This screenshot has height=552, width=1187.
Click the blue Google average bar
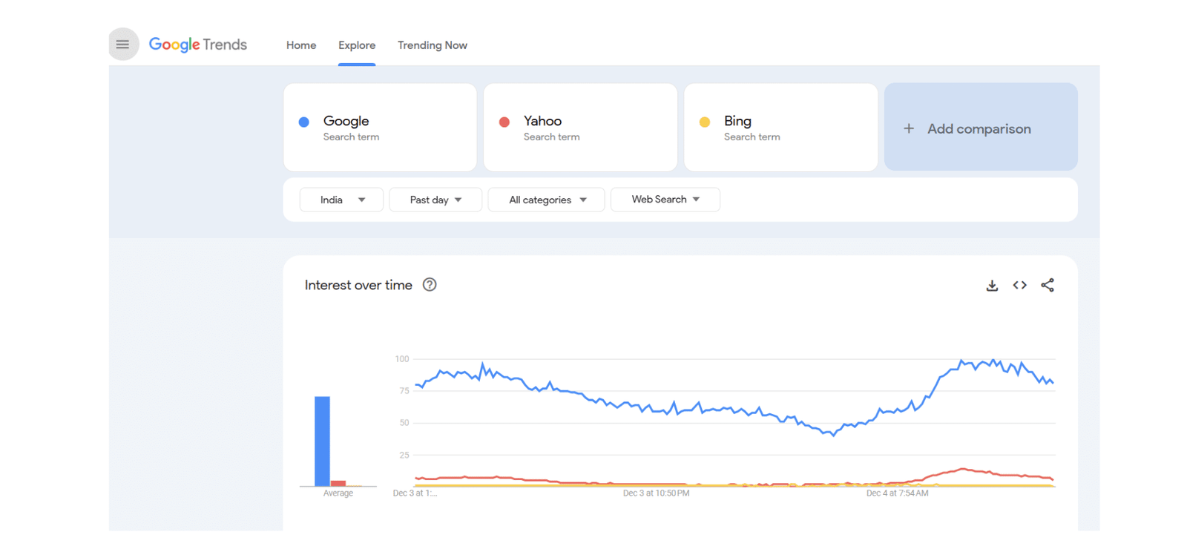pyautogui.click(x=322, y=441)
